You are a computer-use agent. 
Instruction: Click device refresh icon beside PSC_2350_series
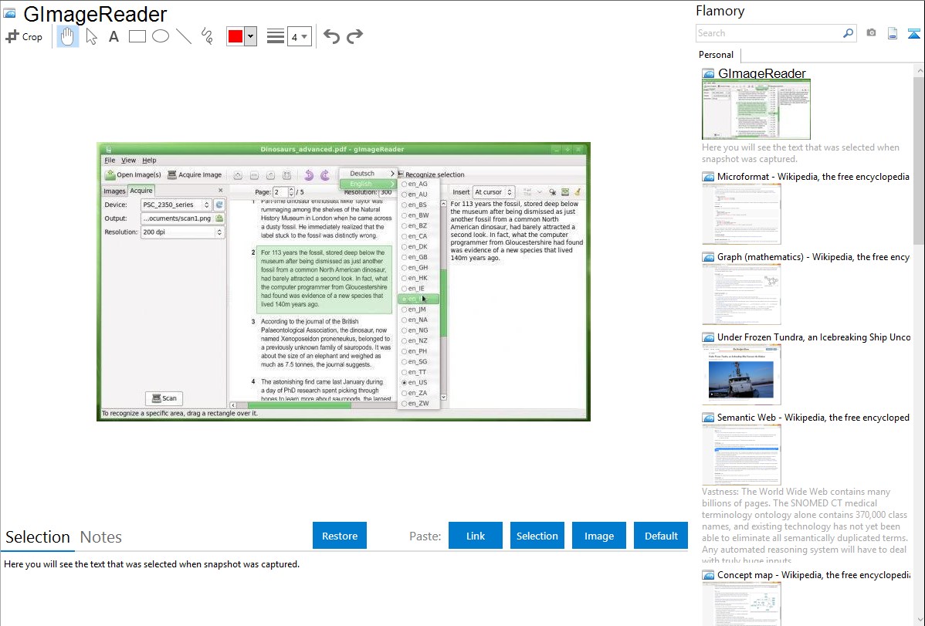click(x=219, y=205)
